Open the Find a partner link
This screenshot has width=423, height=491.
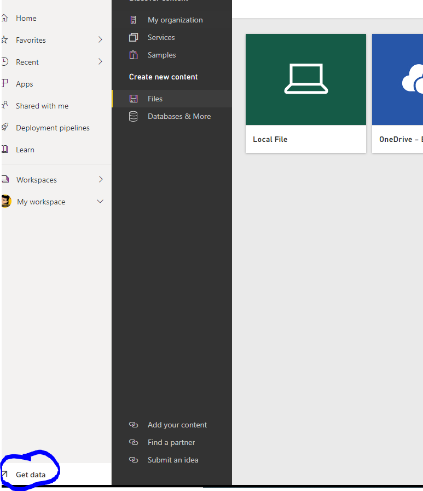coord(172,442)
